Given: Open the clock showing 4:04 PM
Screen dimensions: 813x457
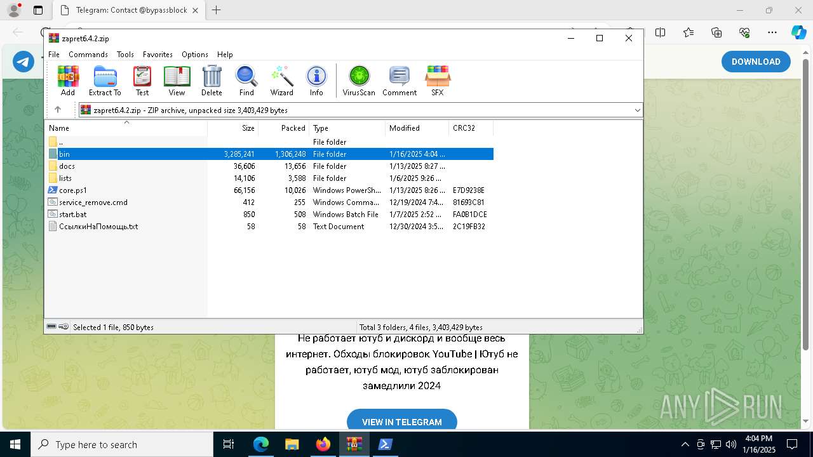Looking at the screenshot, I should [x=758, y=444].
